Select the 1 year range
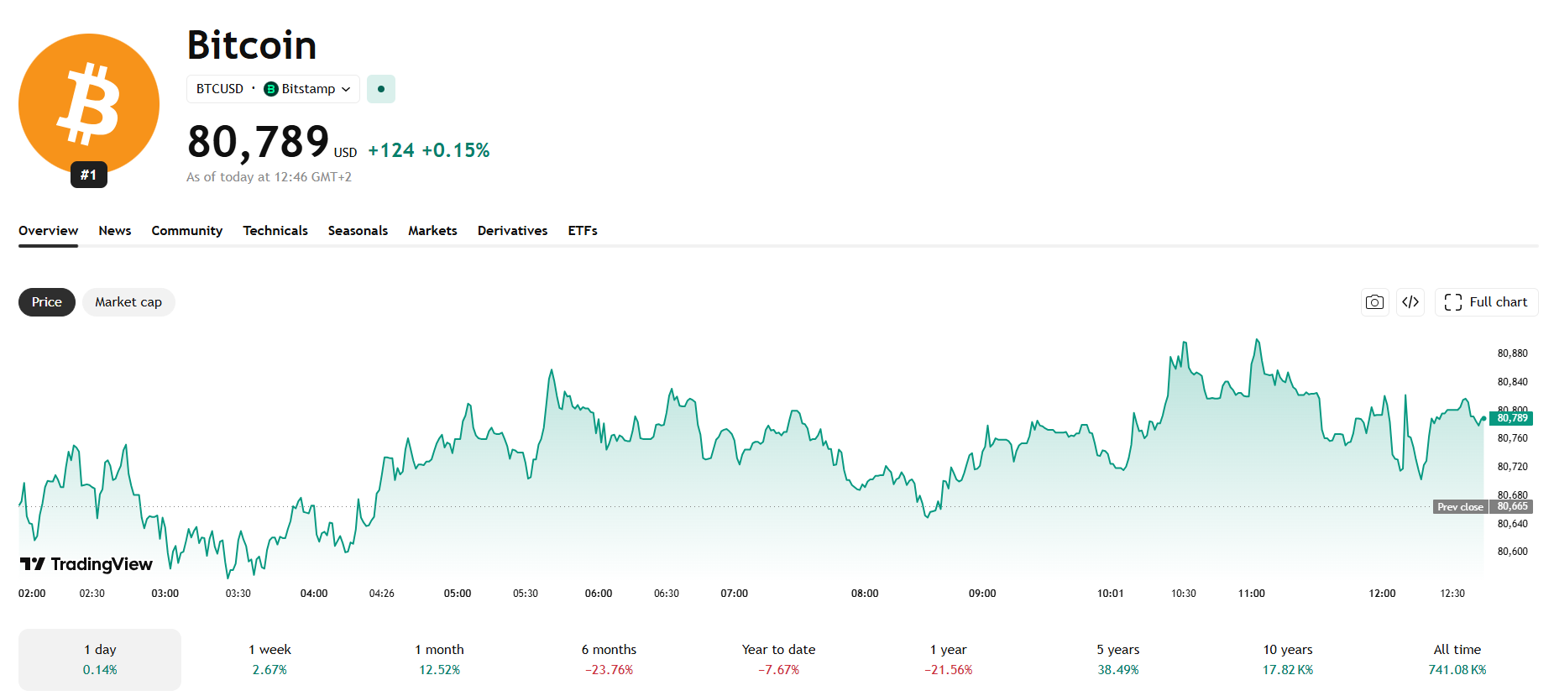 948,660
